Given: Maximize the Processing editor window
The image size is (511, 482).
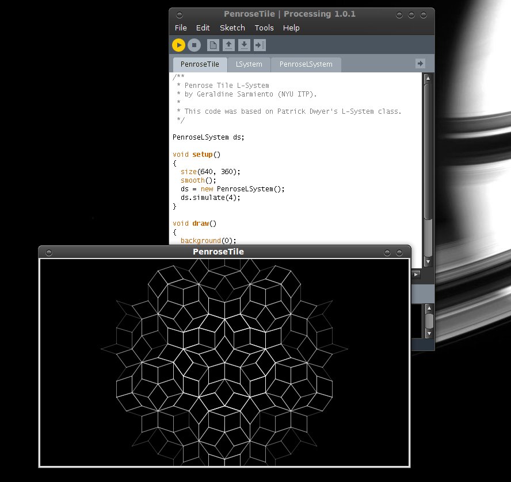Looking at the screenshot, I should point(411,15).
